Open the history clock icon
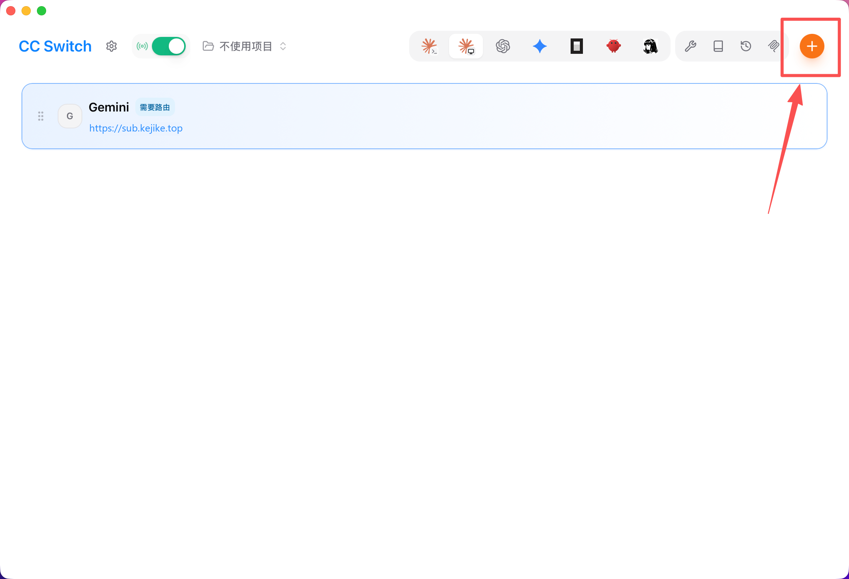 (x=746, y=46)
